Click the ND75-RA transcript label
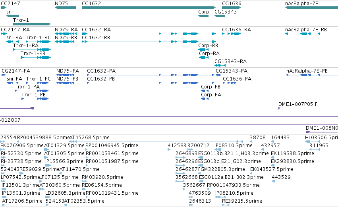Screen dimensions: 338x207 [x=66, y=30]
